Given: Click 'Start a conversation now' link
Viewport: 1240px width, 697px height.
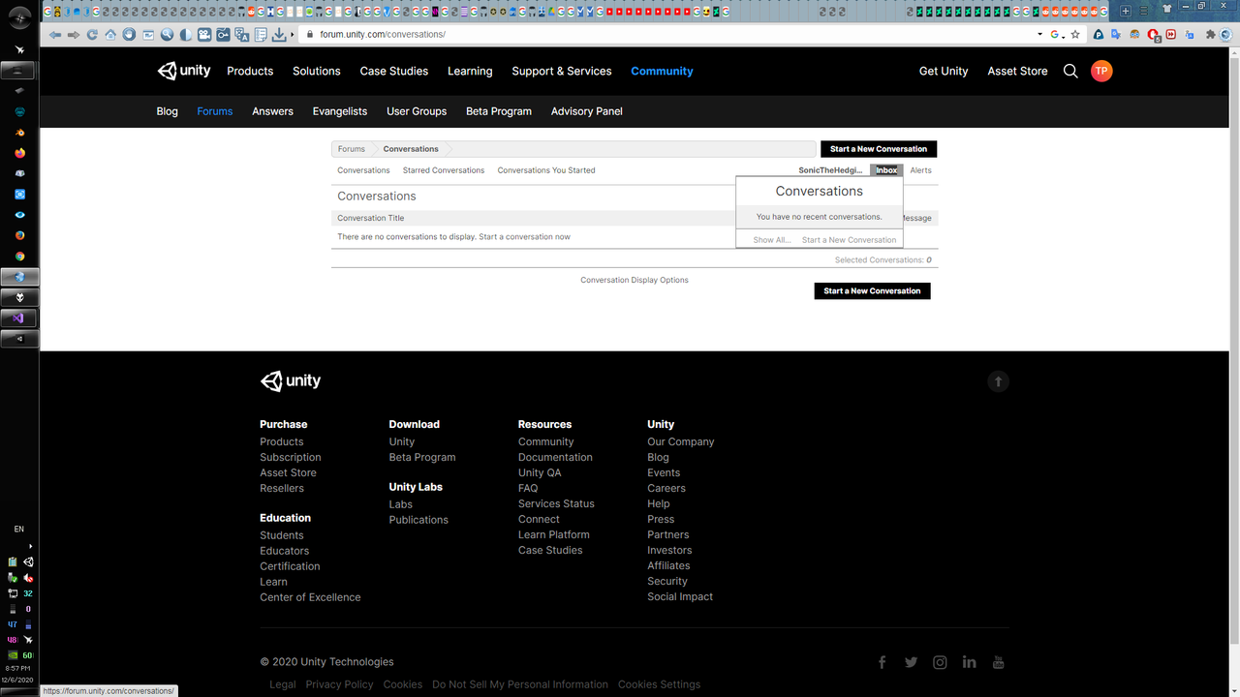Looking at the screenshot, I should click(524, 236).
